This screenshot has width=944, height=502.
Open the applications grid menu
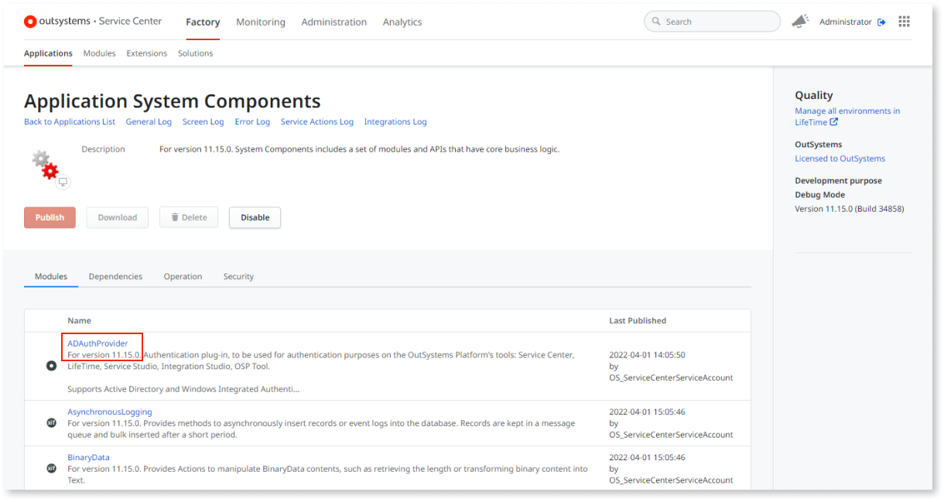904,21
